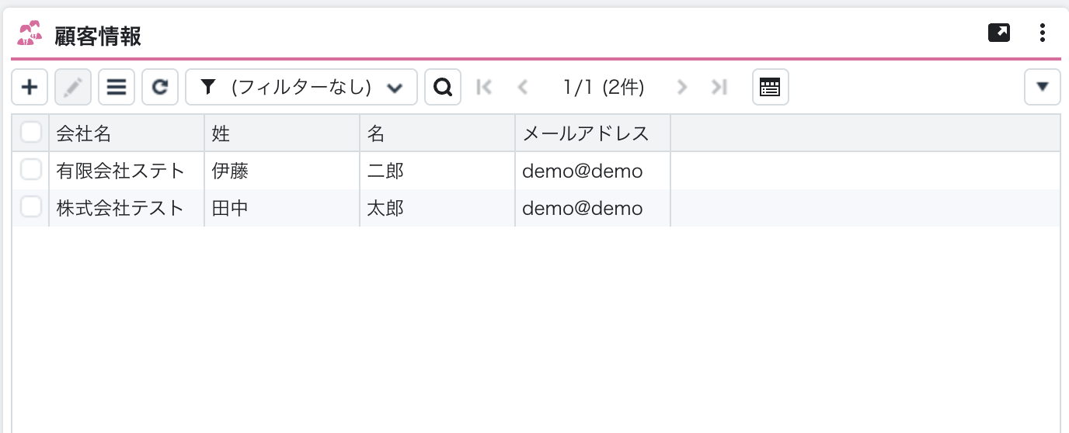Click the 顧客情報 people icon

[30, 35]
